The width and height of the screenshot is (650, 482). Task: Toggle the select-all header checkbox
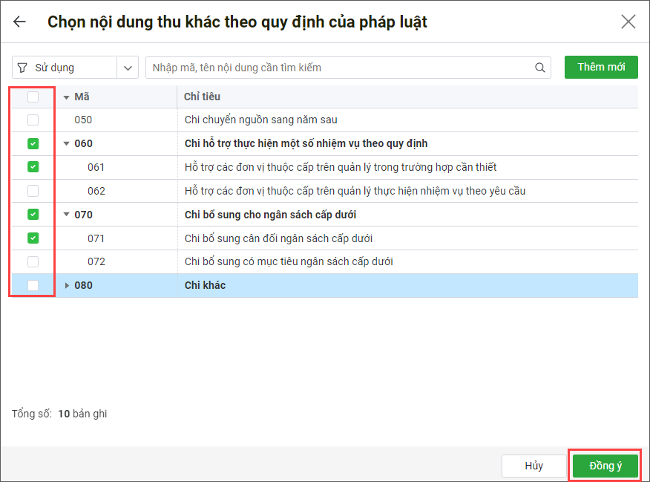tap(33, 97)
